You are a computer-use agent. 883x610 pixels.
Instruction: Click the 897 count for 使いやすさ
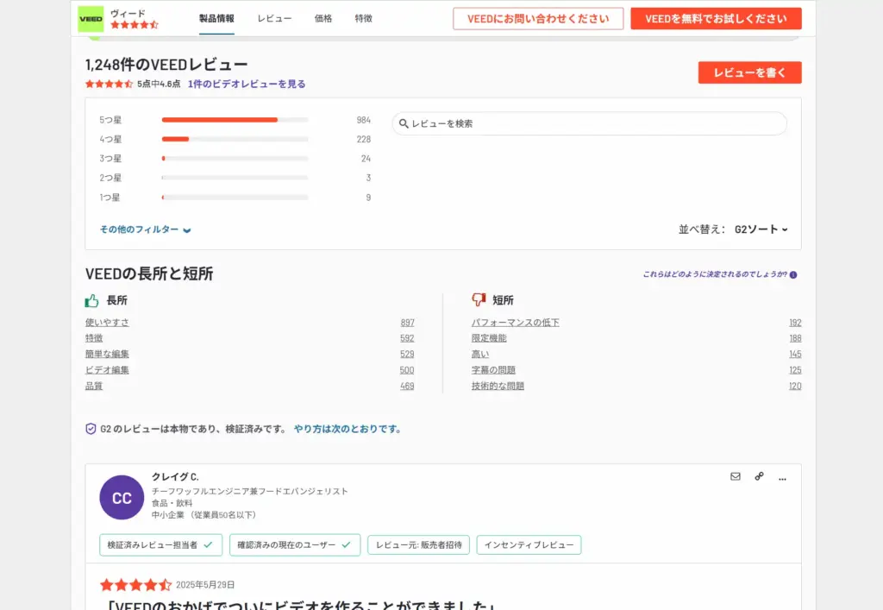(408, 323)
